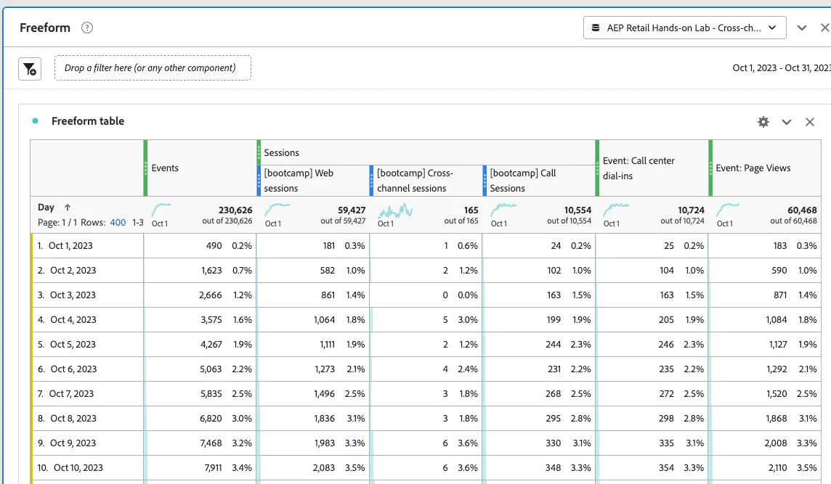Select the Event: Call center dial-ins header
The height and width of the screenshot is (484, 831).
[652, 168]
